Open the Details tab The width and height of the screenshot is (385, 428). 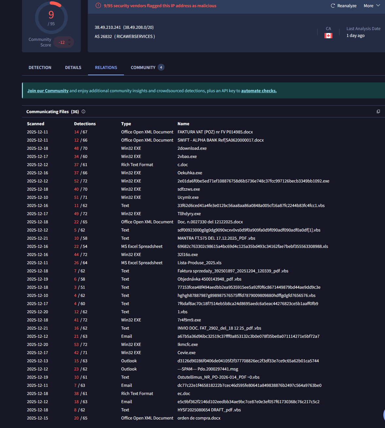point(73,68)
